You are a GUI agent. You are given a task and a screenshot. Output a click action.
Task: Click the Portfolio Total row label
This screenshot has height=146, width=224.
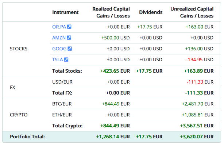pos(27,137)
